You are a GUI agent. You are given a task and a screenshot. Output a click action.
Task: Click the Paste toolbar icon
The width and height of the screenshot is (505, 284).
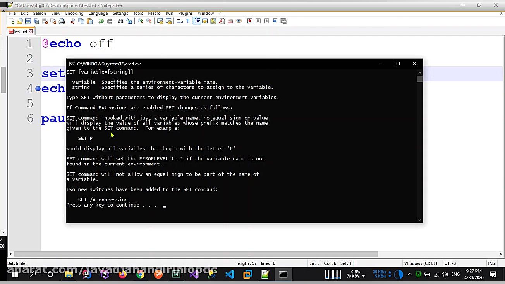click(90, 21)
